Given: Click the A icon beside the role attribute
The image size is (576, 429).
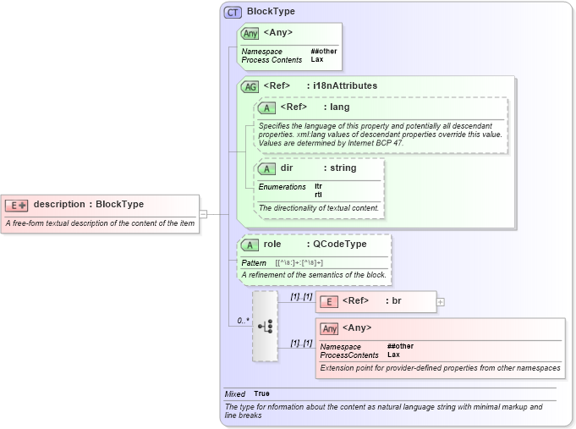Looking at the screenshot, I should click(x=250, y=245).
